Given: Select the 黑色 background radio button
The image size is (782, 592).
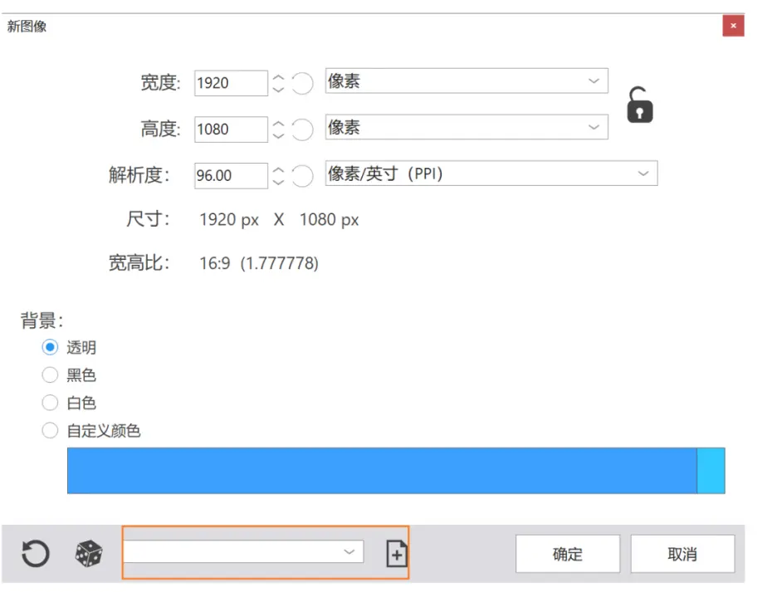Looking at the screenshot, I should (x=50, y=374).
